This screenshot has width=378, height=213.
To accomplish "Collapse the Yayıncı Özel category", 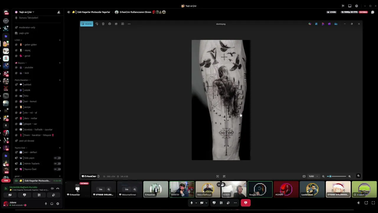I will [20, 148].
